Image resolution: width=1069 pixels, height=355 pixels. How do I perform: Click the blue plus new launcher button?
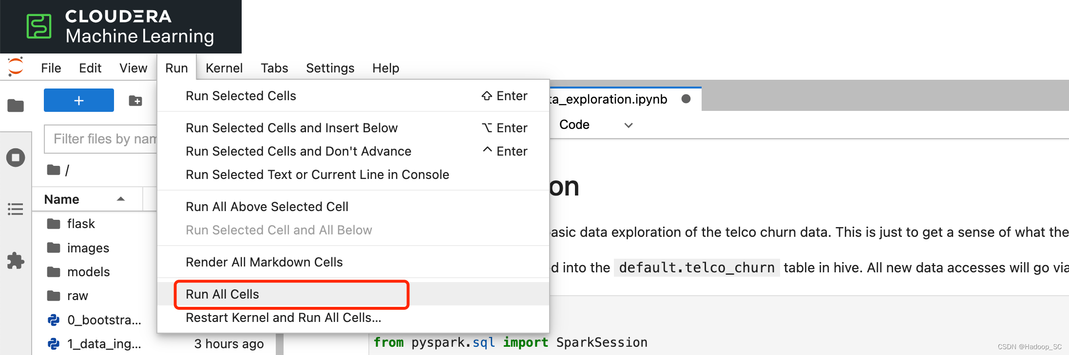coord(79,100)
